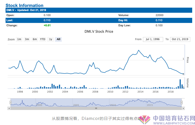Click the Stock Information heading
This screenshot has height=125, width=195.
25,5
